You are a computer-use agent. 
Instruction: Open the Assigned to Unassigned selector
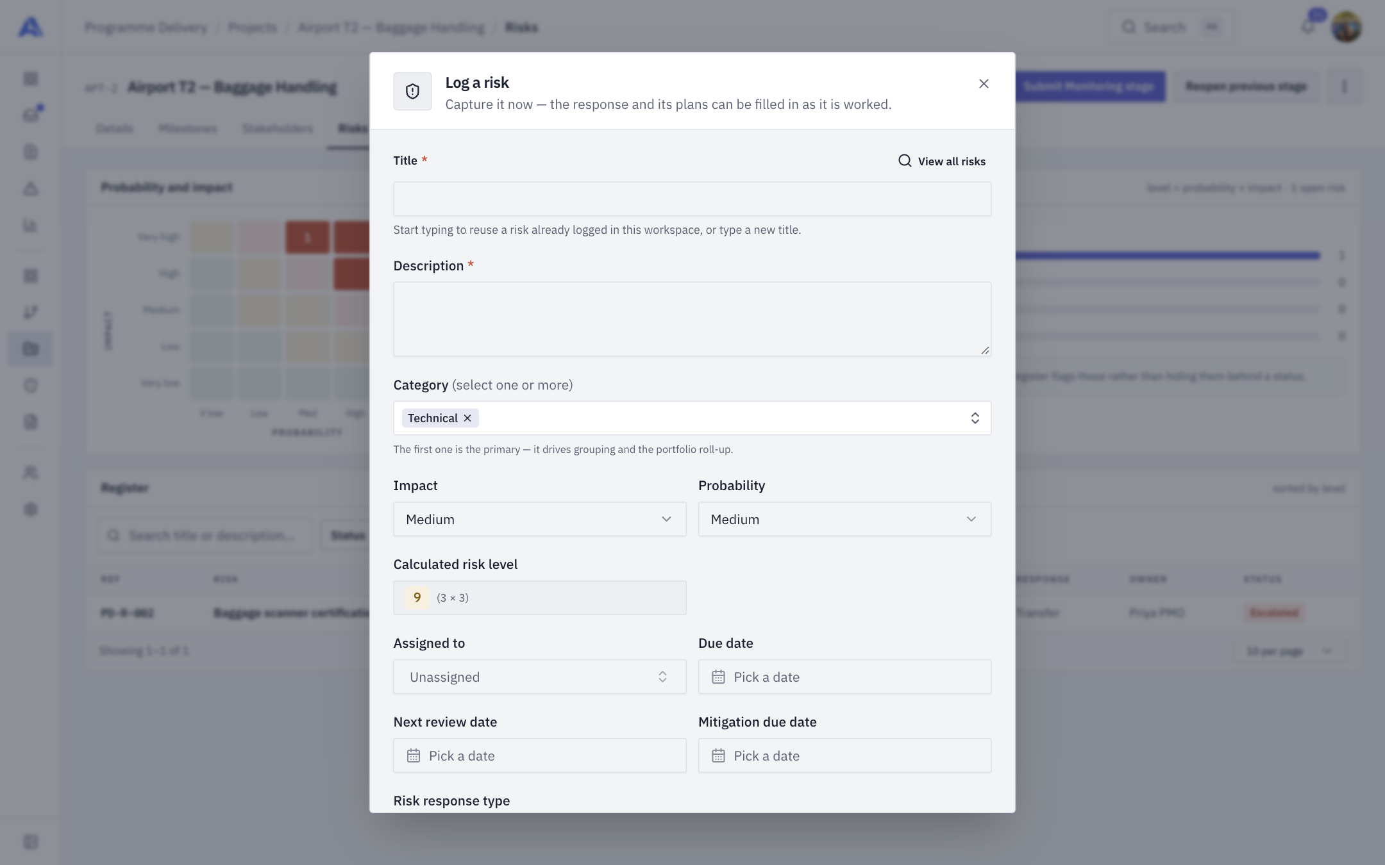tap(540, 677)
